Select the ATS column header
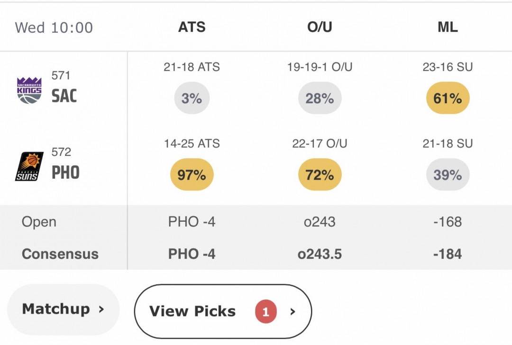This screenshot has height=345, width=512. point(192,27)
